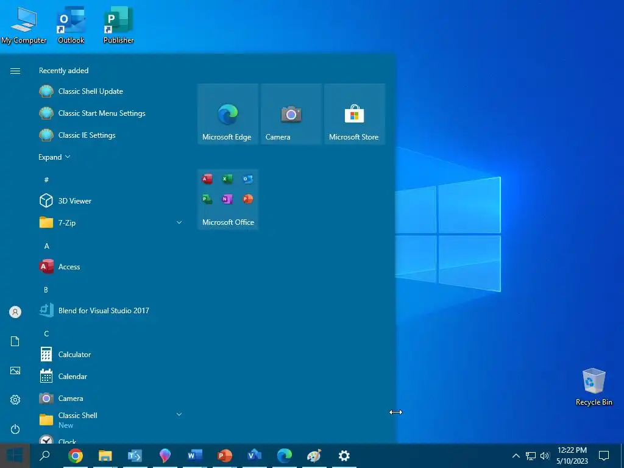This screenshot has width=624, height=468.
Task: Expand the Start menu hamburger button
Action: point(15,71)
